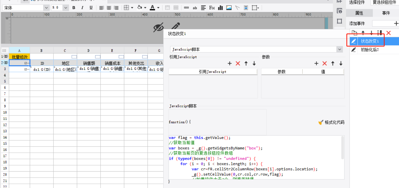Toggle underline formatting in the toolbar
The image size is (399, 188).
(x=91, y=8)
